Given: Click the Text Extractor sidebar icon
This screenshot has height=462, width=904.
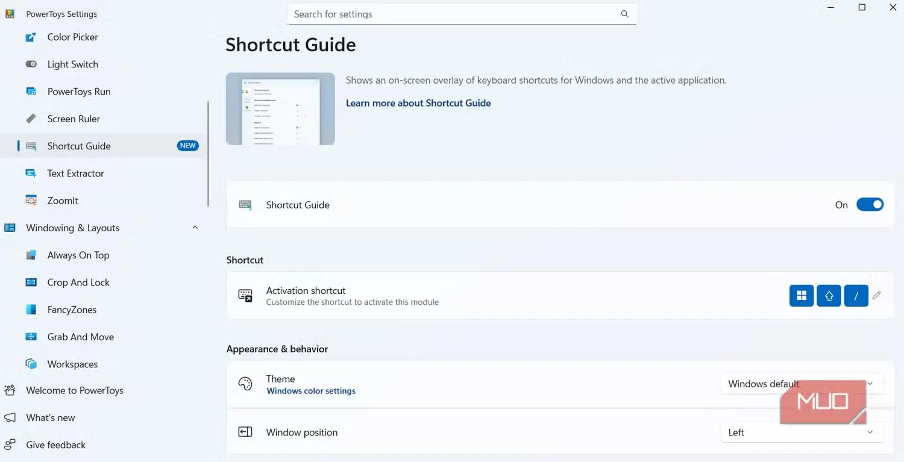Looking at the screenshot, I should (x=31, y=173).
